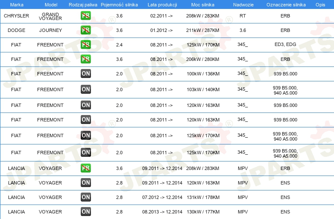Click the 211kW / 287KM power cell
The height and width of the screenshot is (219, 334).
click(x=202, y=30)
